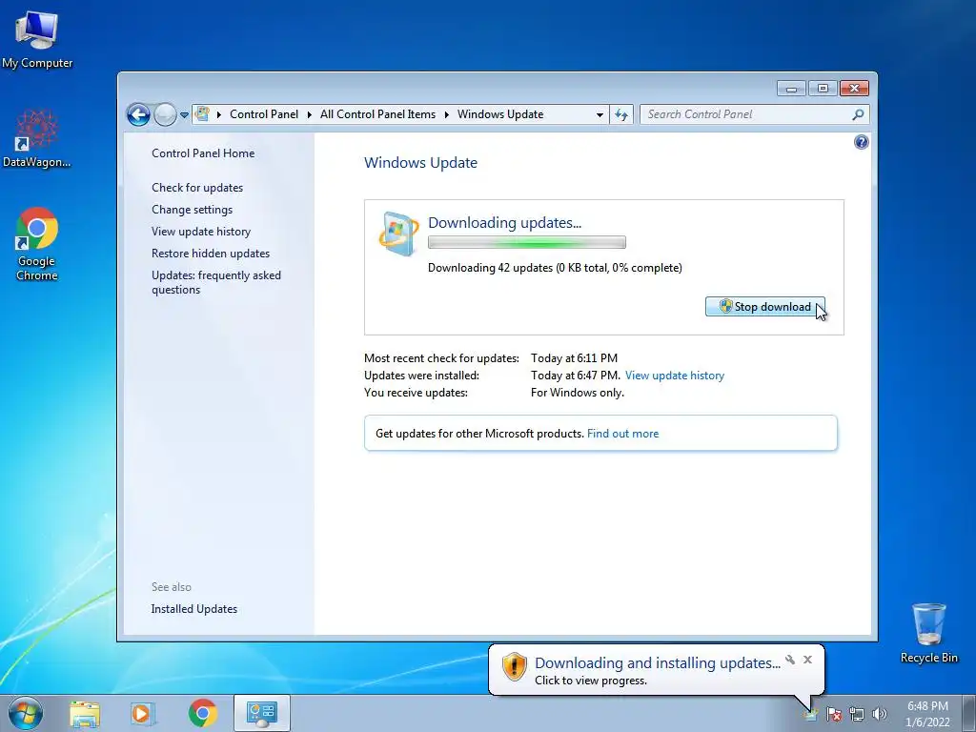Click the Refresh button in address bar
Viewport: 976px width, 732px height.
pos(621,114)
